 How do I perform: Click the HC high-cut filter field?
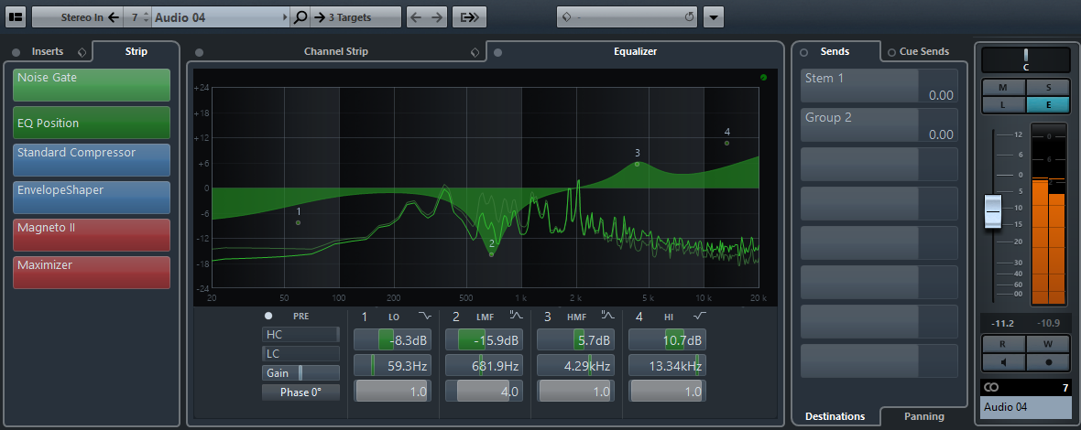[x=300, y=334]
